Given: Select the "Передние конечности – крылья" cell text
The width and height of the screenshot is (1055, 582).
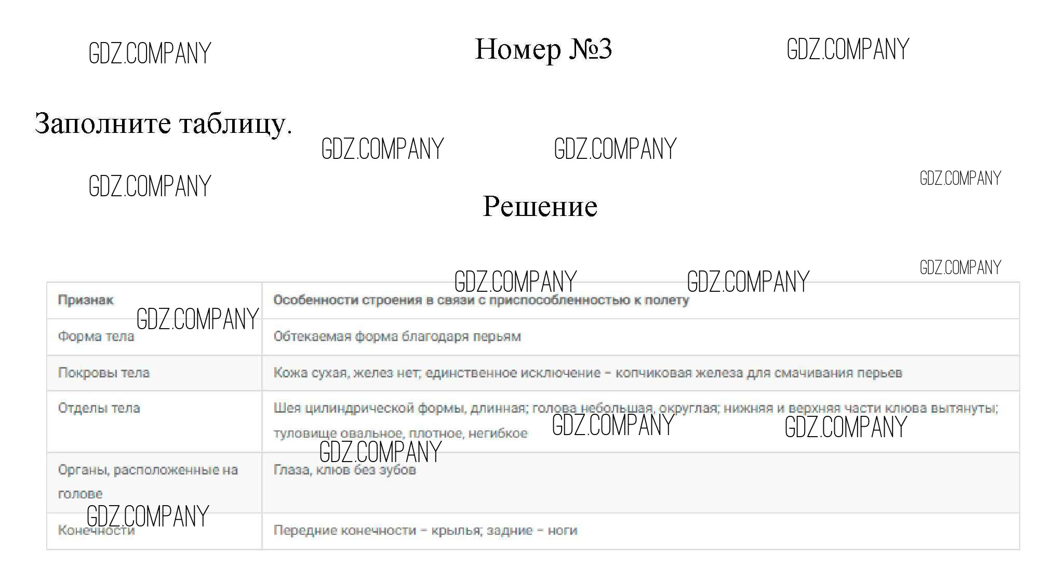Looking at the screenshot, I should click(x=425, y=531).
